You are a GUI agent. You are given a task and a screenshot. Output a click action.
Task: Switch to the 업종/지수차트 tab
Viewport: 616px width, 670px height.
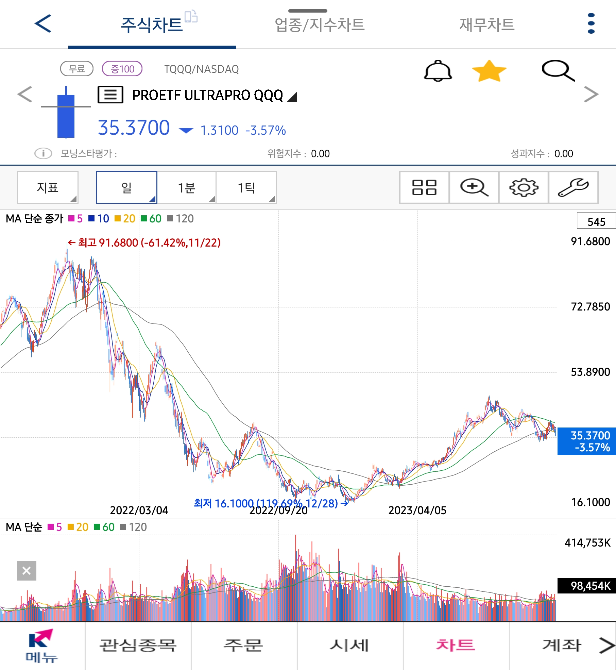[x=320, y=25]
